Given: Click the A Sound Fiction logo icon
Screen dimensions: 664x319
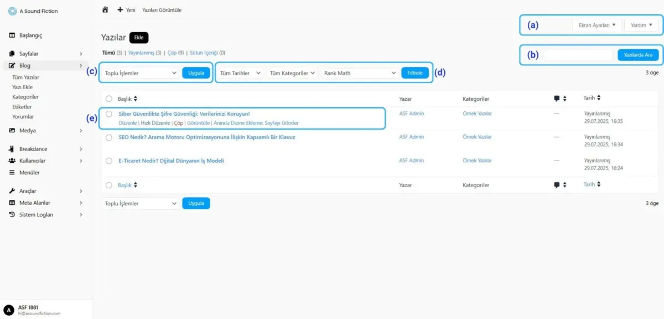Looking at the screenshot, I should click(x=12, y=11).
